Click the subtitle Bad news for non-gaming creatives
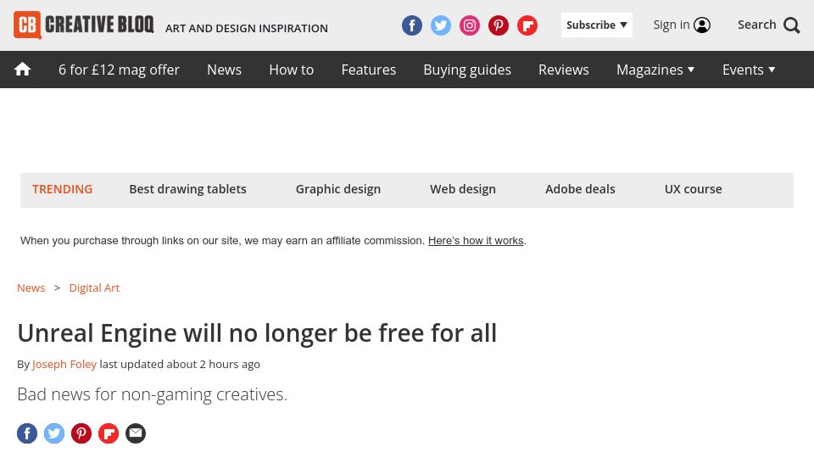 tap(152, 394)
